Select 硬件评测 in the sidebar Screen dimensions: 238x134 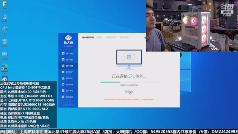(x=68, y=66)
